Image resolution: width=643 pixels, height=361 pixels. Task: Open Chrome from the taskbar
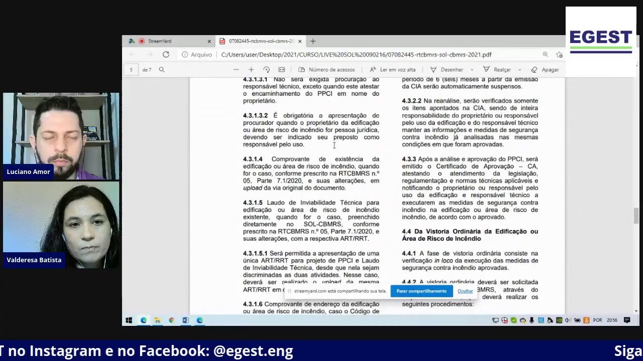pyautogui.click(x=171, y=320)
